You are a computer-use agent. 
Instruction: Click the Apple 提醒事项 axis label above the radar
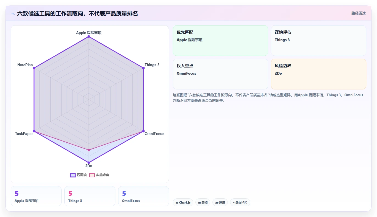[x=89, y=33]
